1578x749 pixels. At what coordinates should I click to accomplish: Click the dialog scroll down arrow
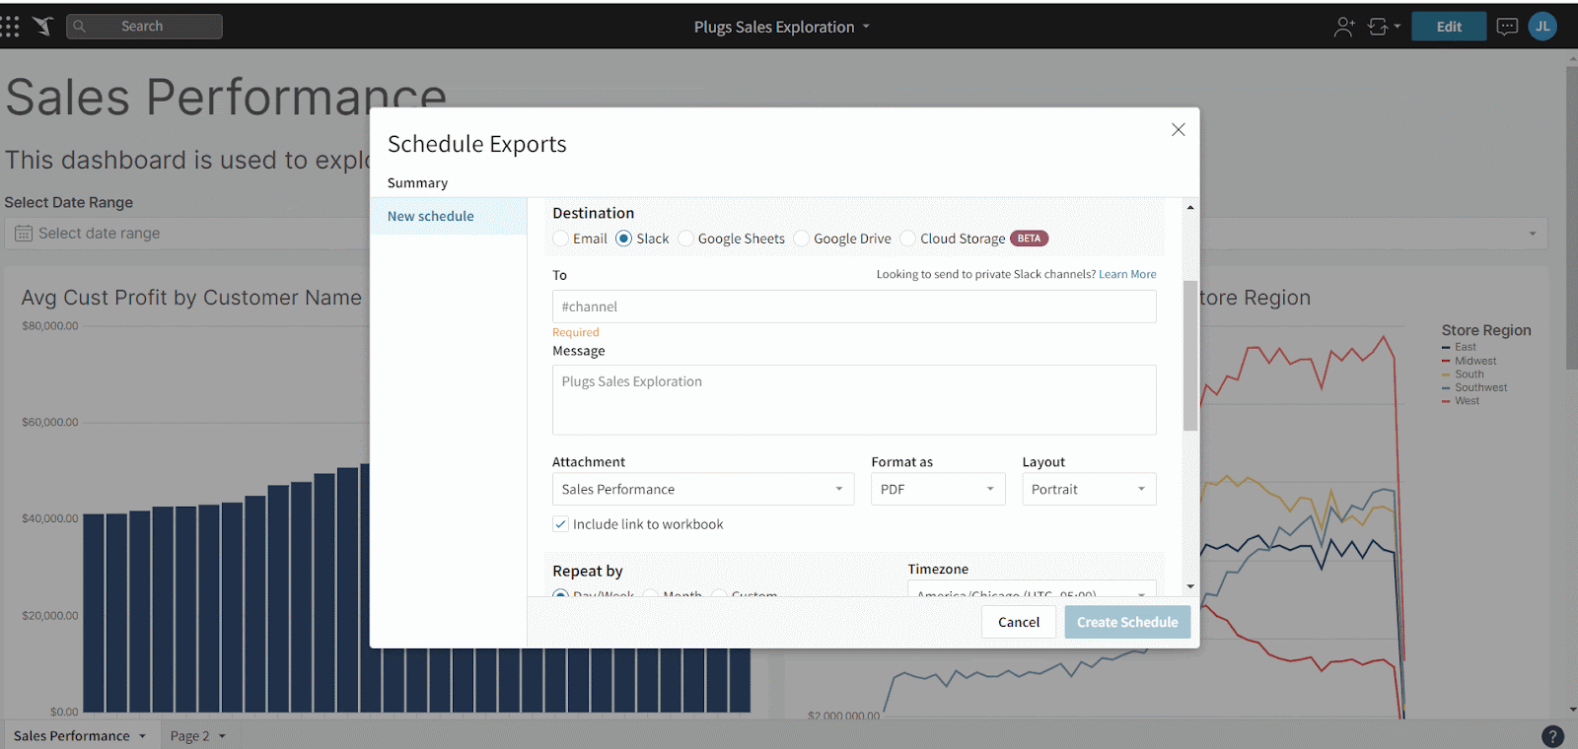(x=1190, y=586)
